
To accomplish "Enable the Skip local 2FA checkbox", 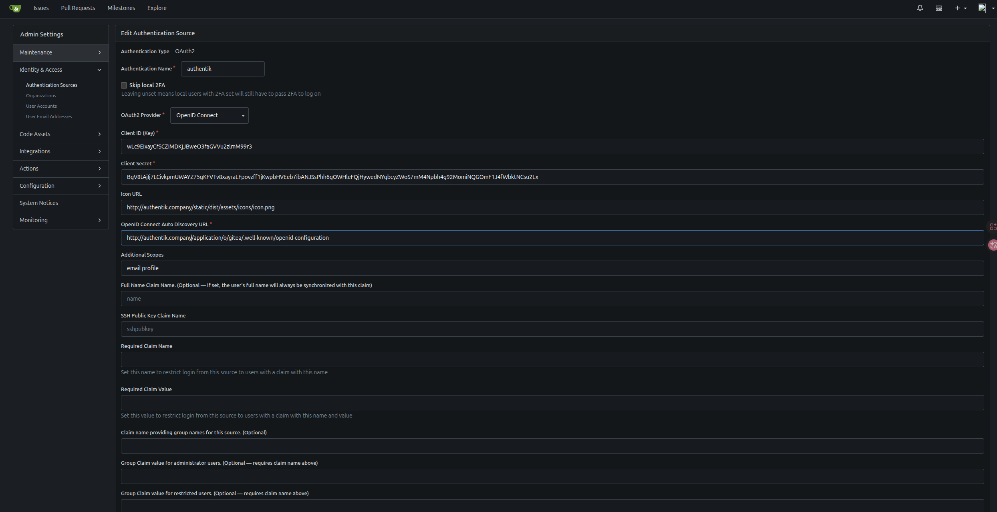I will tap(124, 85).
